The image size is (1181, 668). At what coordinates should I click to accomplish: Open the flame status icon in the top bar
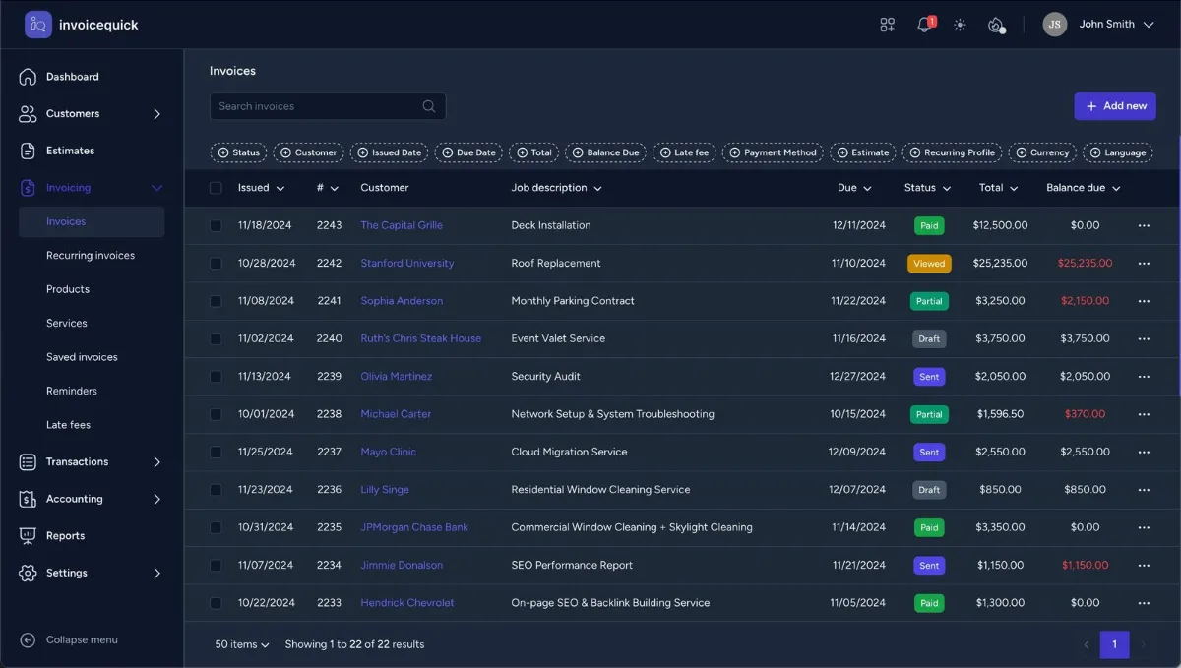coord(996,24)
